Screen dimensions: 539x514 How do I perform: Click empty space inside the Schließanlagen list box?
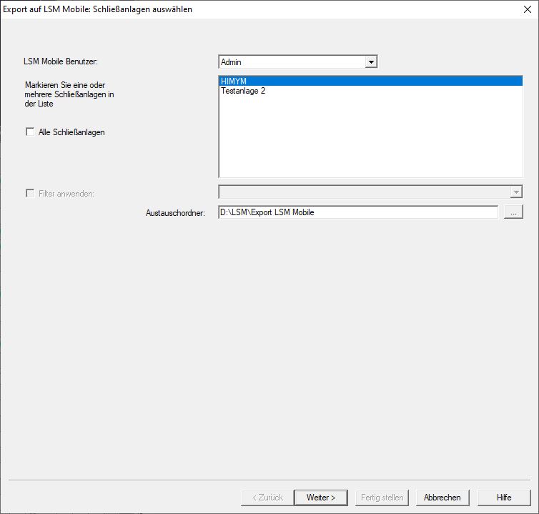[370, 143]
